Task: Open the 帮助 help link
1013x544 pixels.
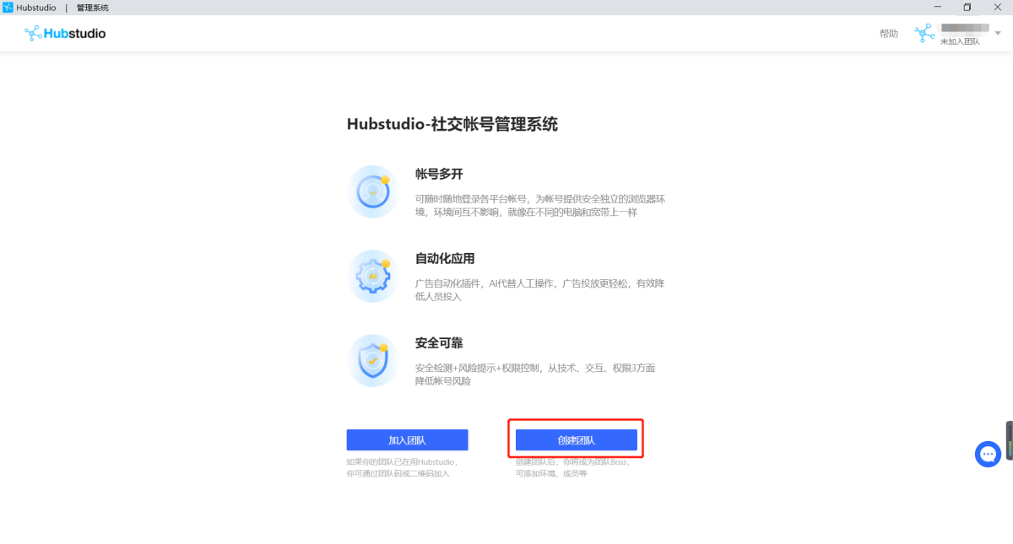Action: coord(889,33)
